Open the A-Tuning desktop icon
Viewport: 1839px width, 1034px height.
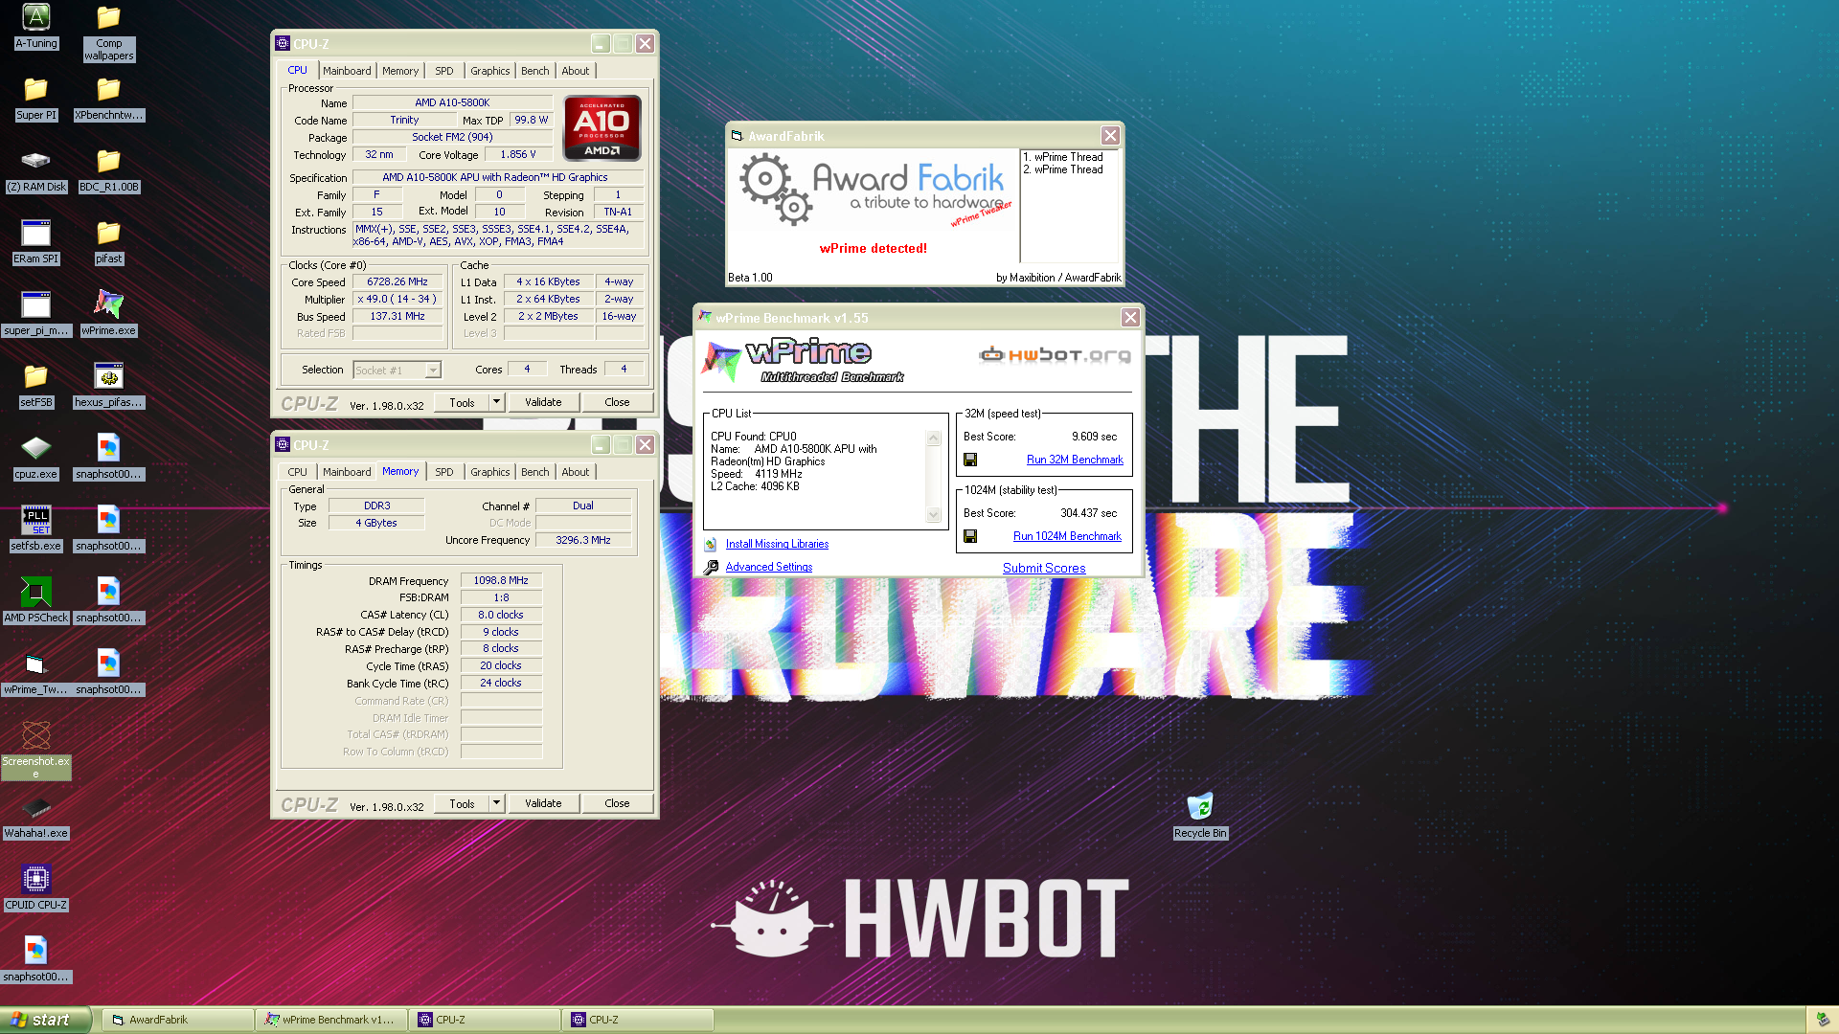pos(36,26)
